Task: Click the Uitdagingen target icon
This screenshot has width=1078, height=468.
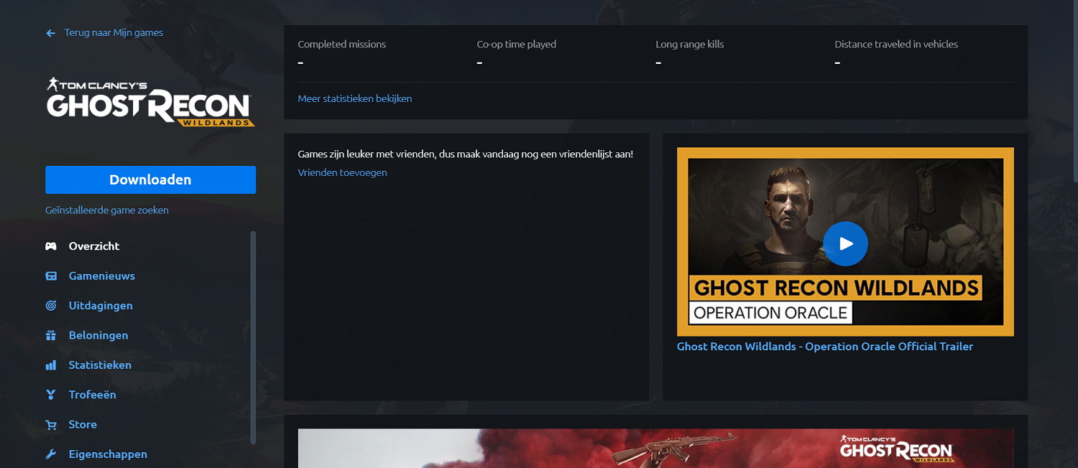Action: 51,306
